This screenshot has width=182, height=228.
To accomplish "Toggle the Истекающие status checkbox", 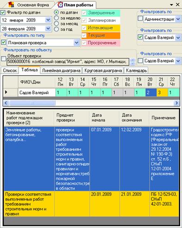I will (84, 28).
